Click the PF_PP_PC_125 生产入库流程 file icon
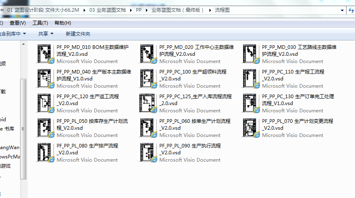Screen dimensions: 355x198 (x=148, y=103)
